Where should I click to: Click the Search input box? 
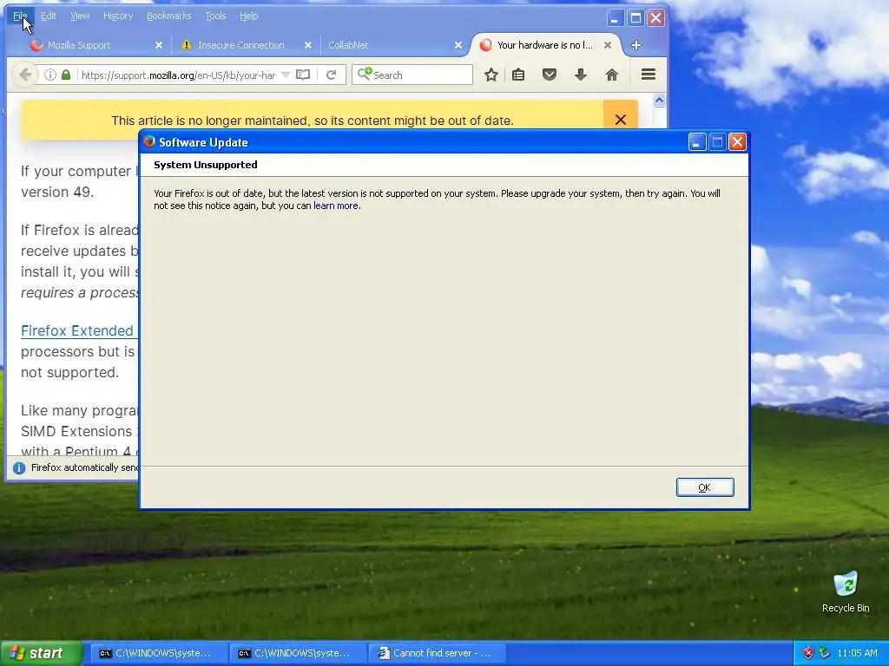412,75
